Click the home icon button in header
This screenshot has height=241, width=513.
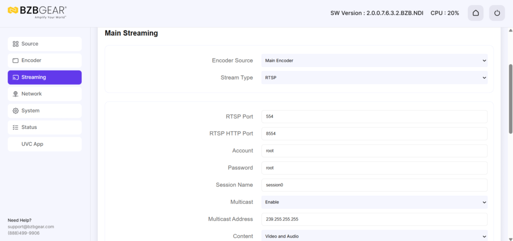click(x=475, y=13)
